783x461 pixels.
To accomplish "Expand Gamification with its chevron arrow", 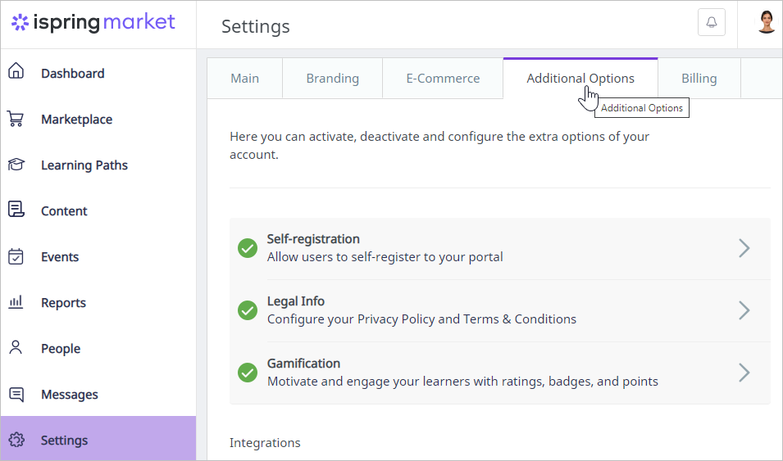I will (744, 373).
